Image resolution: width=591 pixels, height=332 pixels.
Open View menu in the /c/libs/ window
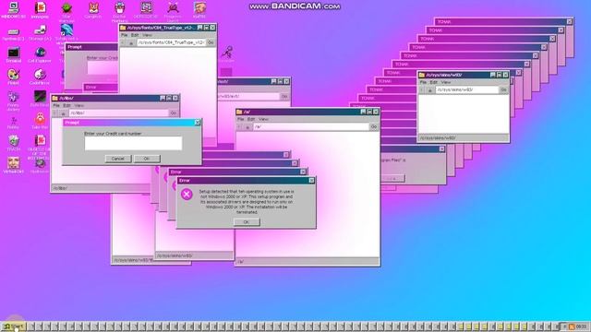pyautogui.click(x=78, y=105)
